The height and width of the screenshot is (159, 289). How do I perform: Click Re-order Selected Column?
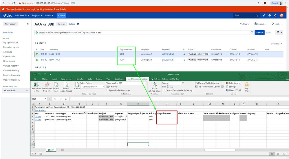coord(209,87)
